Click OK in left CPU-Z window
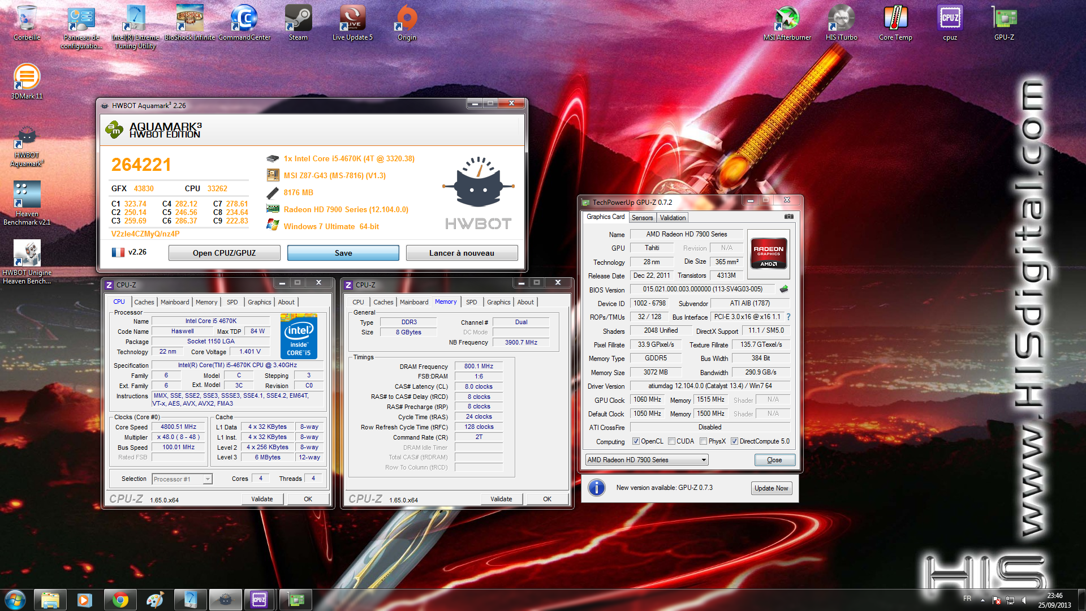 [308, 499]
